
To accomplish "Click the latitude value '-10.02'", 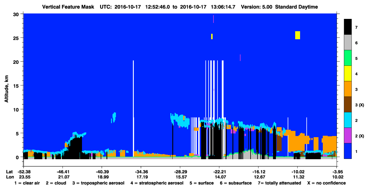I will 297,172.
